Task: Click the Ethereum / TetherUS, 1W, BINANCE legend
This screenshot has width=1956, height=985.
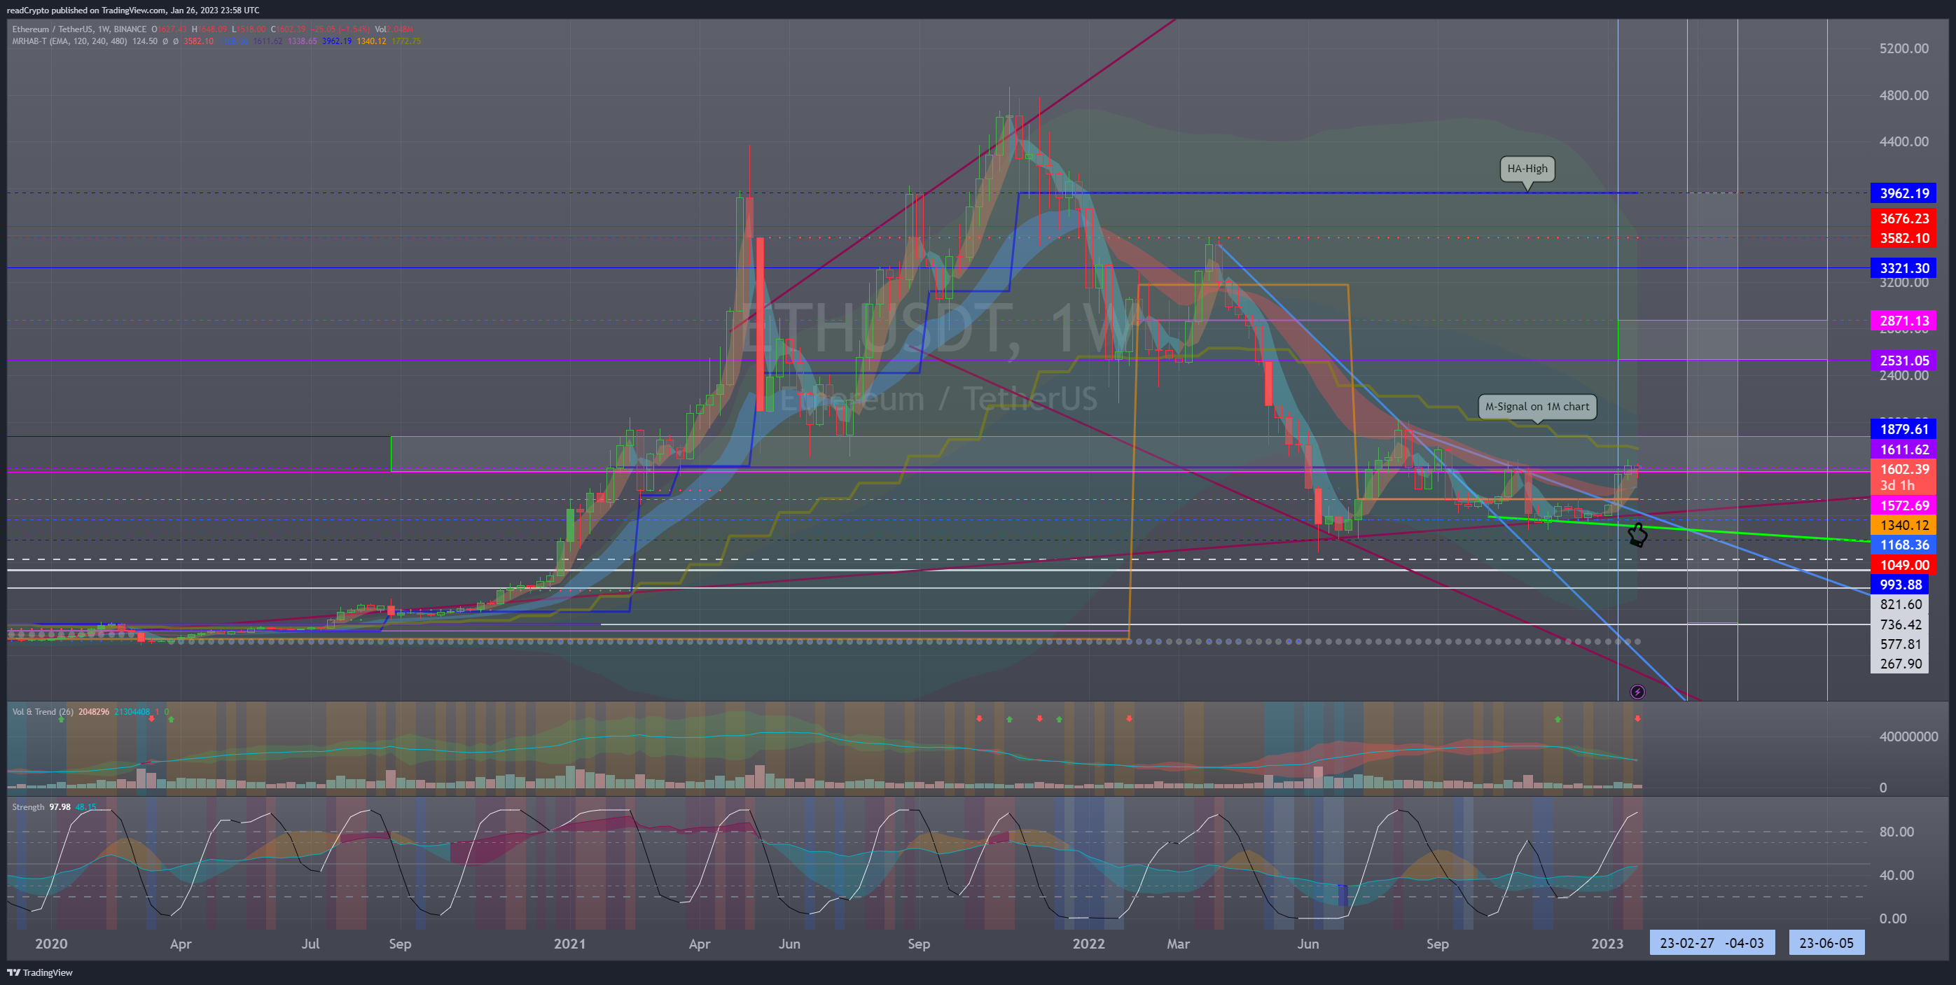Action: (79, 29)
